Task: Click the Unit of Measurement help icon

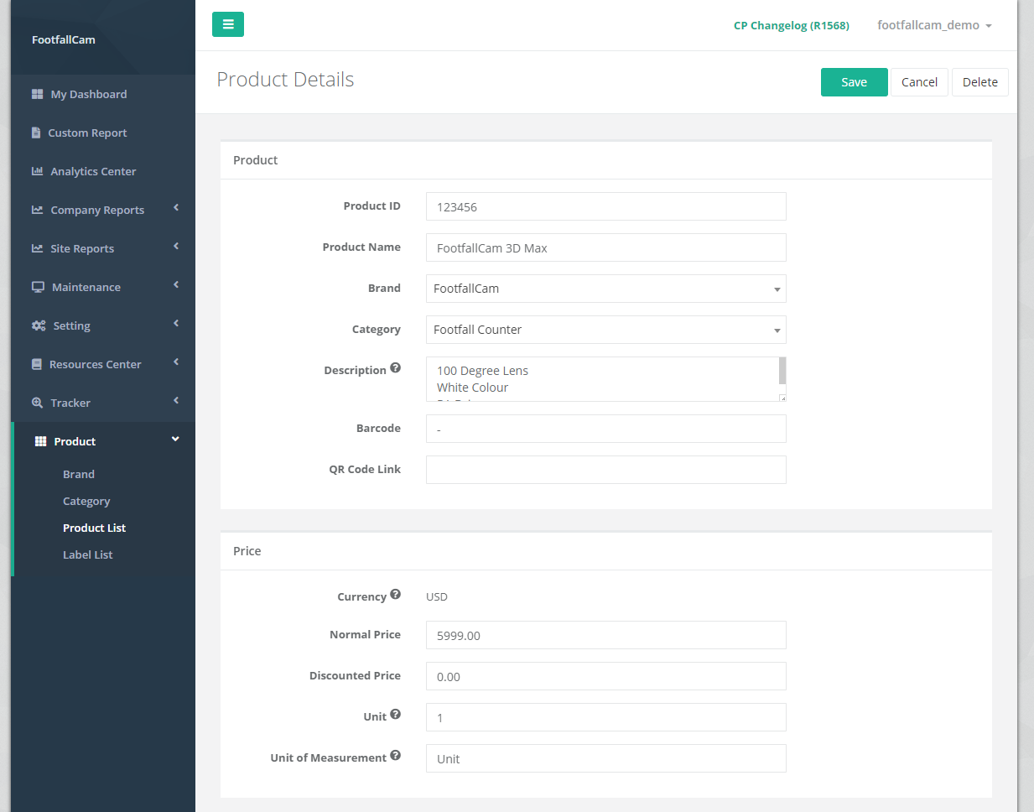Action: point(395,756)
